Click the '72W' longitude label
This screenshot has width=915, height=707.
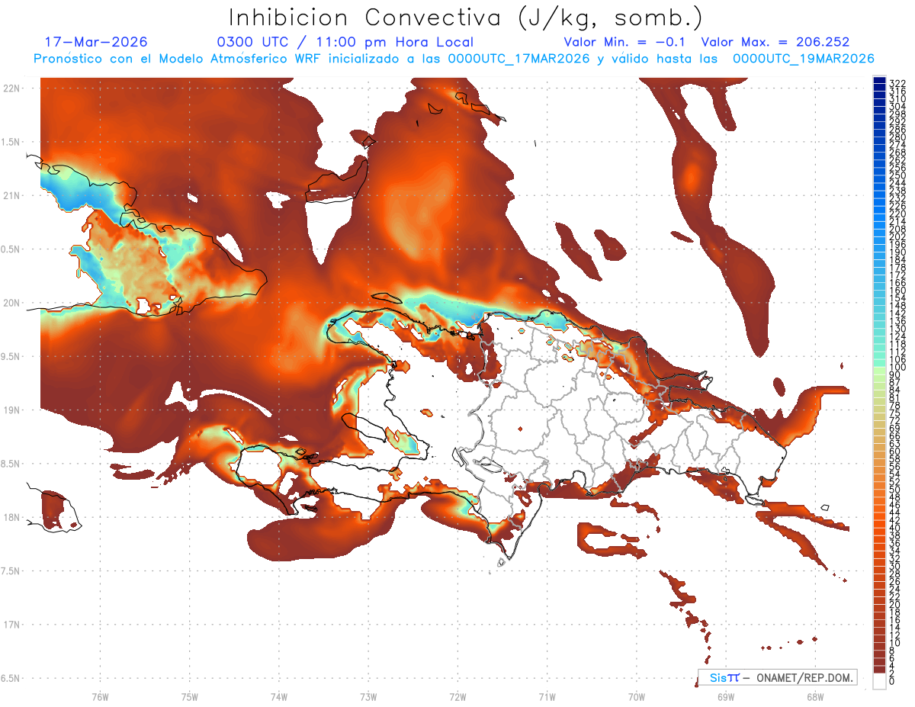coord(458,696)
